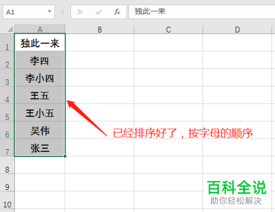Click cell containing 张三
275x212 pixels.
click(40, 148)
